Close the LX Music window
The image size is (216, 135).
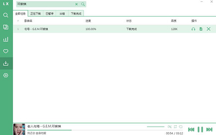point(212,2)
